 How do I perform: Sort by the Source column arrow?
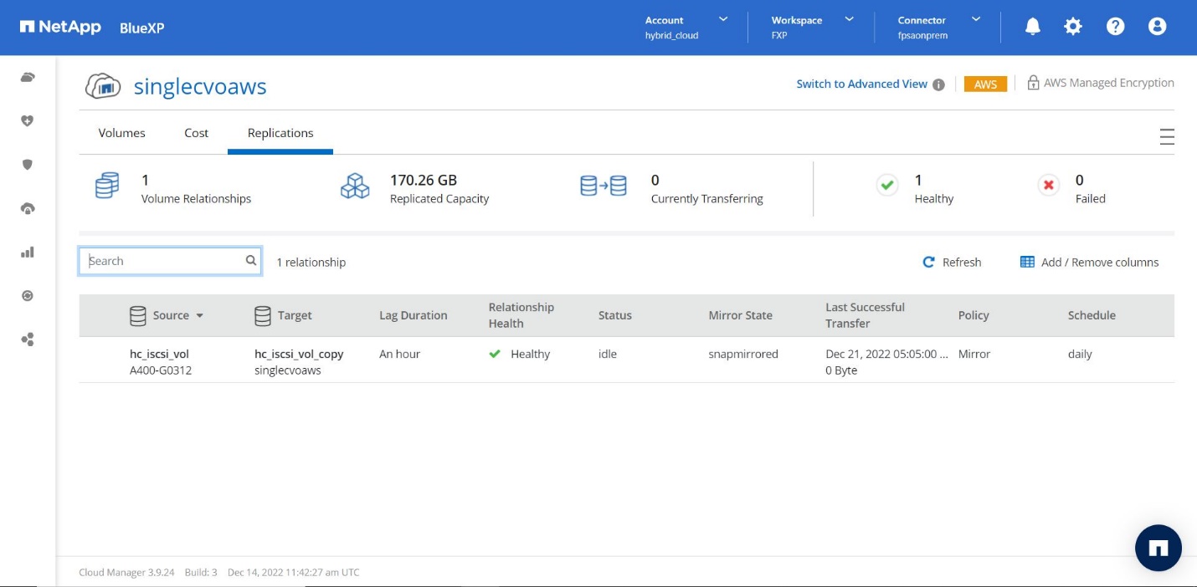199,316
